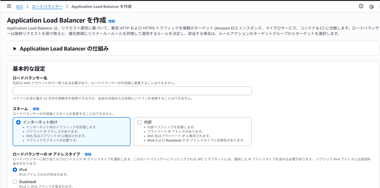
Task: Select the インターネット向け scheme radio button
Action: pos(18,122)
